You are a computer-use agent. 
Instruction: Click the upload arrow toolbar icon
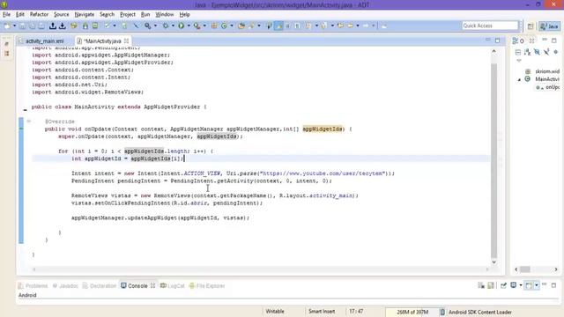[x=53, y=26]
